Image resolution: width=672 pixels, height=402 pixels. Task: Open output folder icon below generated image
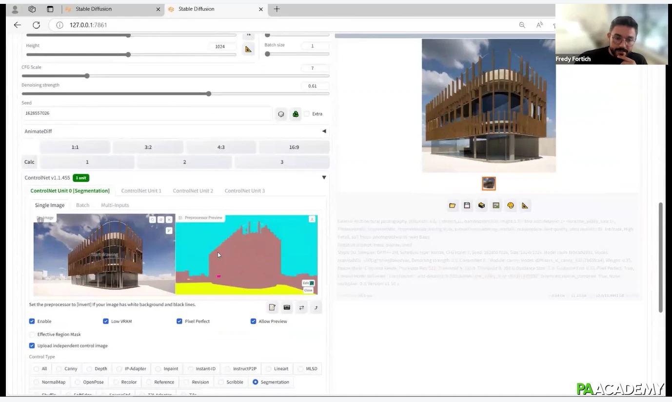(x=453, y=205)
